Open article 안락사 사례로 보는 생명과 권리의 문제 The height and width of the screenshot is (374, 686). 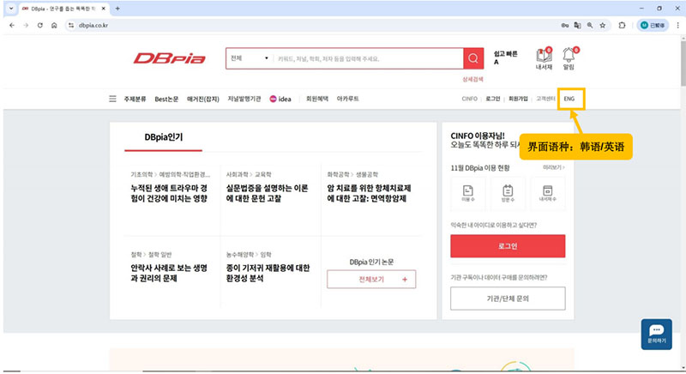click(169, 273)
